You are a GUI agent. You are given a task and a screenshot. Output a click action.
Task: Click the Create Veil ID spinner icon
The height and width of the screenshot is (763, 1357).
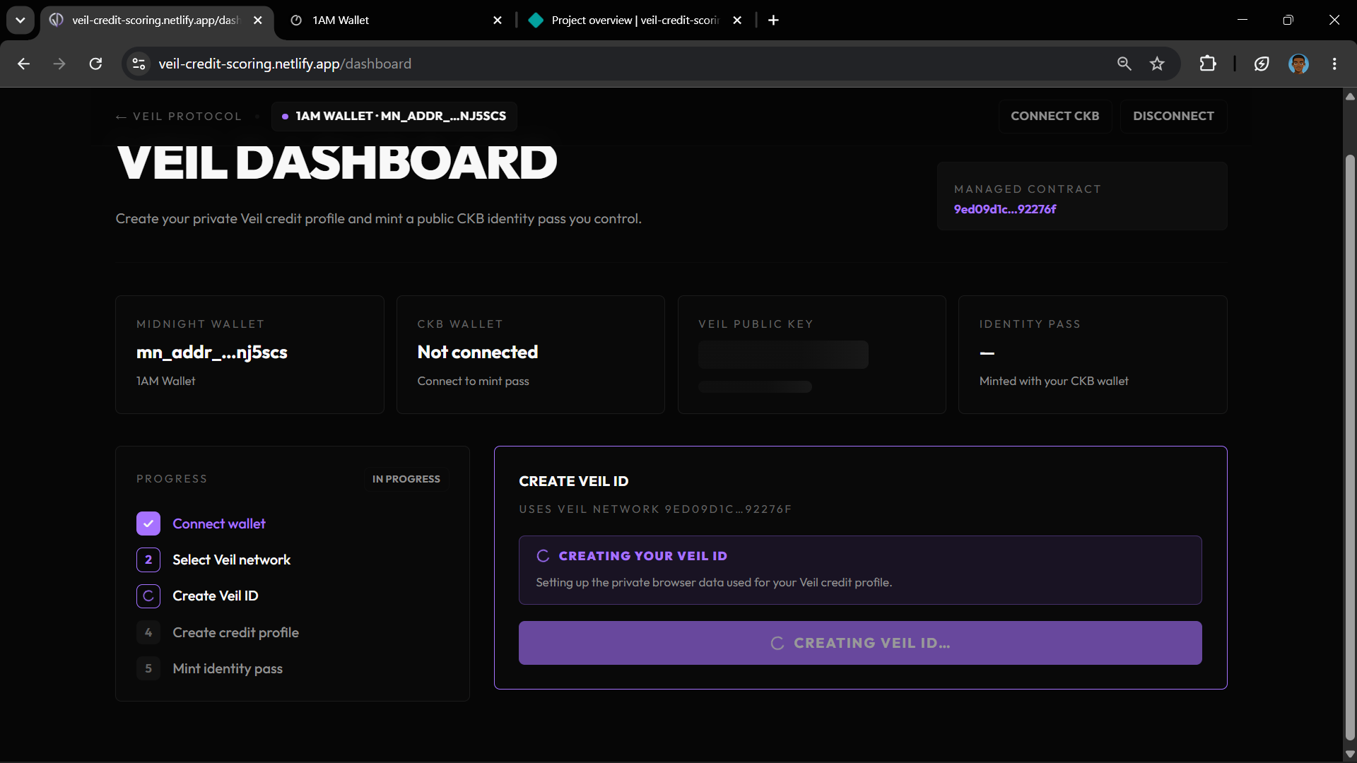coord(148,596)
